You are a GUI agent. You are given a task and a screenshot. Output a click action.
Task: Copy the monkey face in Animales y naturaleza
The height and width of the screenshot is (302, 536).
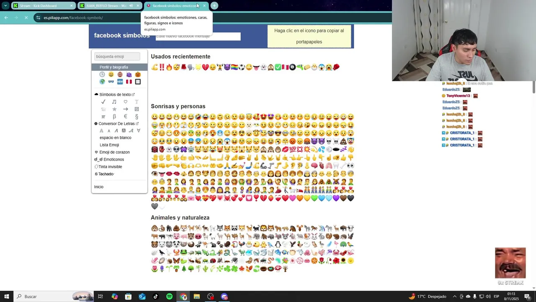tap(155, 228)
